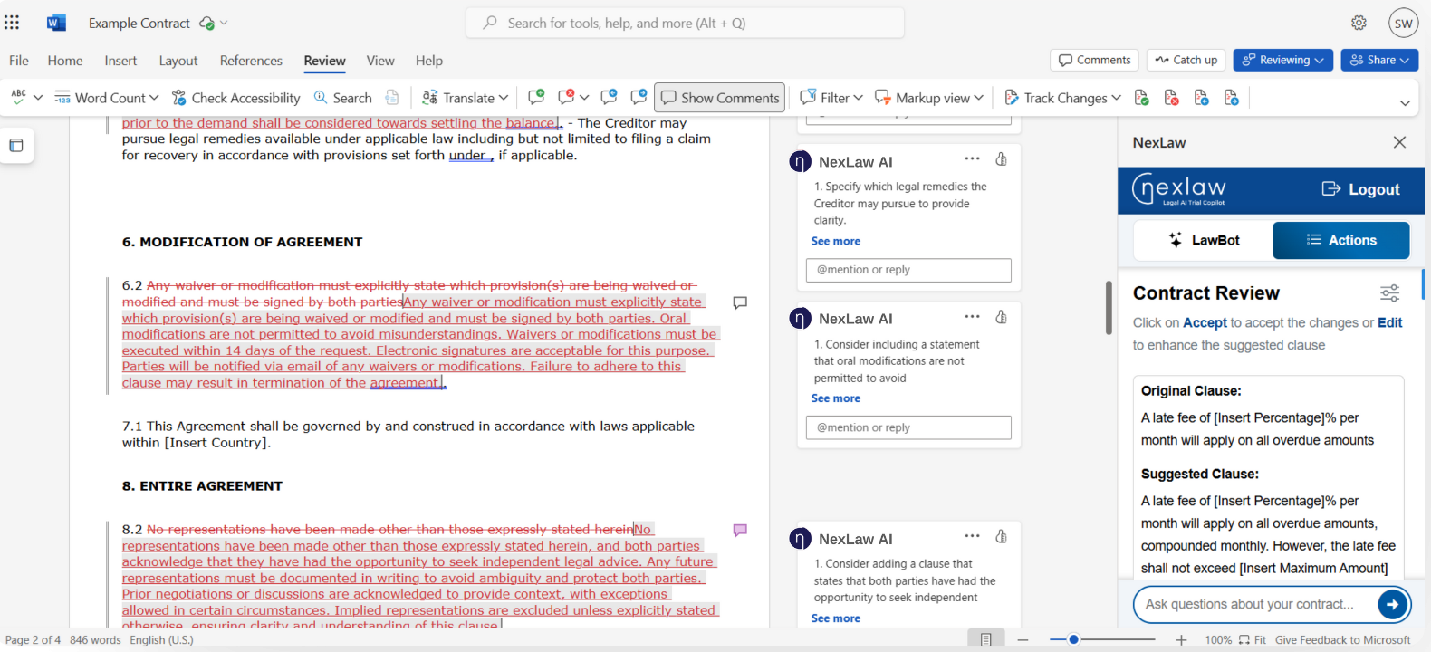Open the Reviewing mode dropdown

(1282, 60)
